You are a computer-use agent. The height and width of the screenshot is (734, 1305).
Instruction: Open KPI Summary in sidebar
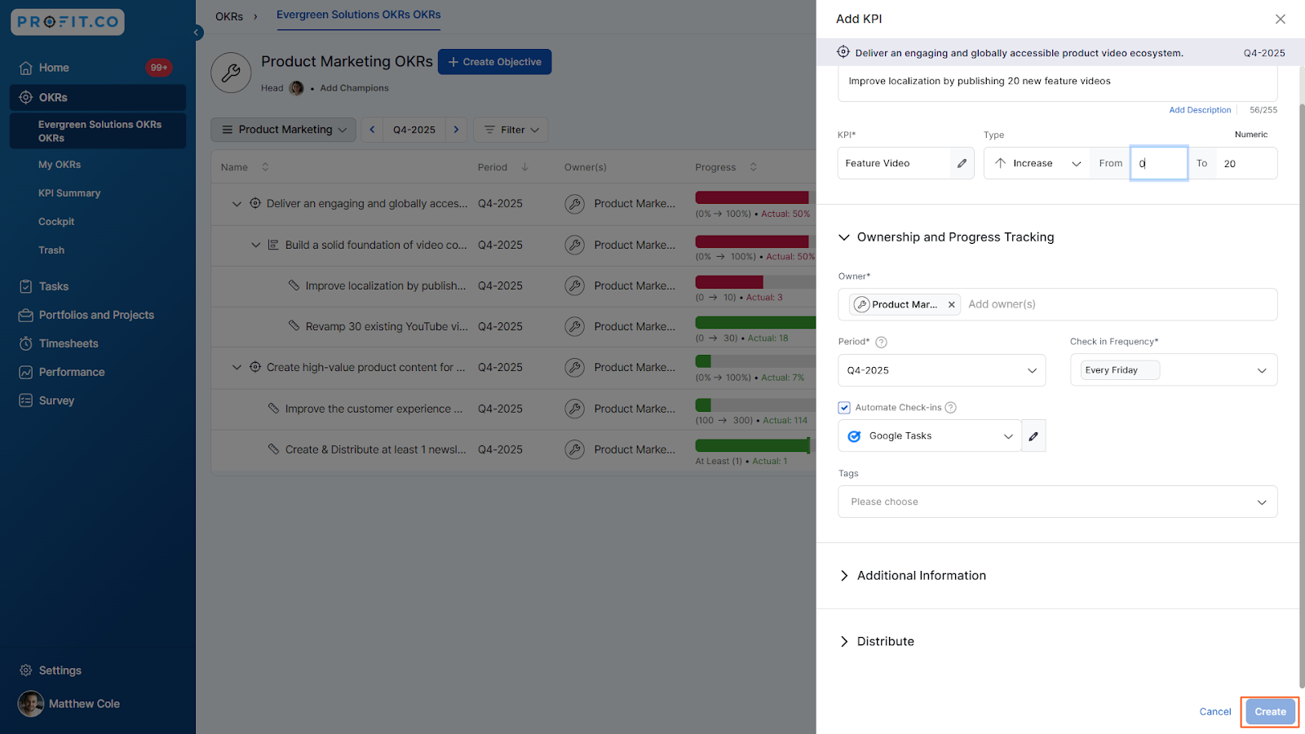[69, 193]
